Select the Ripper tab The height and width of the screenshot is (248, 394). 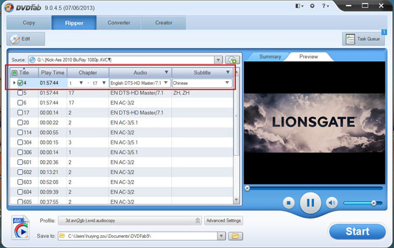(x=74, y=22)
